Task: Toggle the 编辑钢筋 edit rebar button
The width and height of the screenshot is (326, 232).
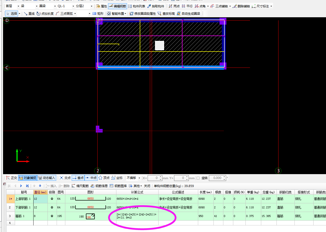Action: pos(117,6)
